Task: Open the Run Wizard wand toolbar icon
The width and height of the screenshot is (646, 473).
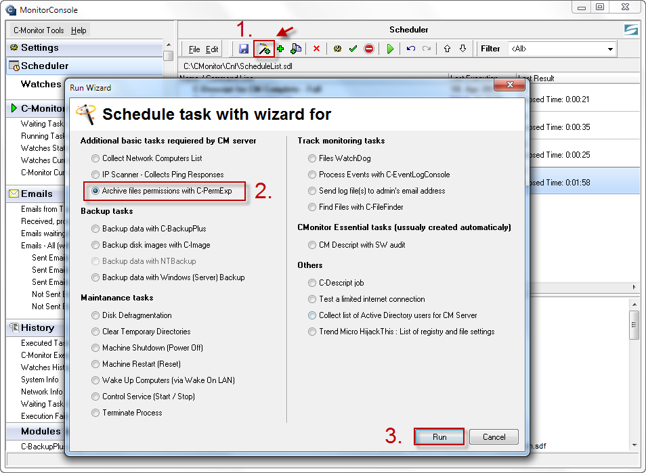Action: (264, 49)
